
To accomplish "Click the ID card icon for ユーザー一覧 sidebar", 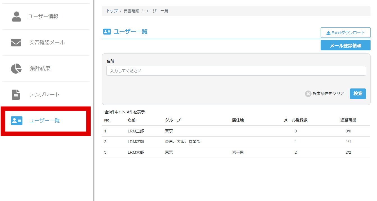I will [x=17, y=121].
